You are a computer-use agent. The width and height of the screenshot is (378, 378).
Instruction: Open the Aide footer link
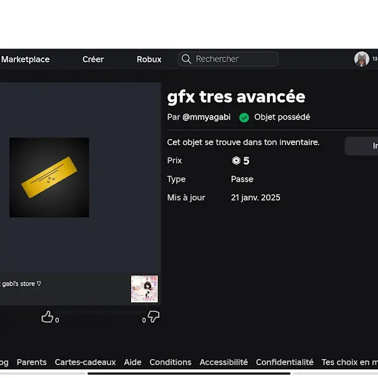[132, 362]
